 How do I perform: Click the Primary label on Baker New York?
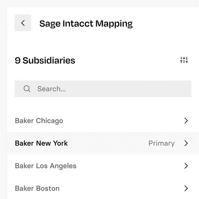[162, 144]
